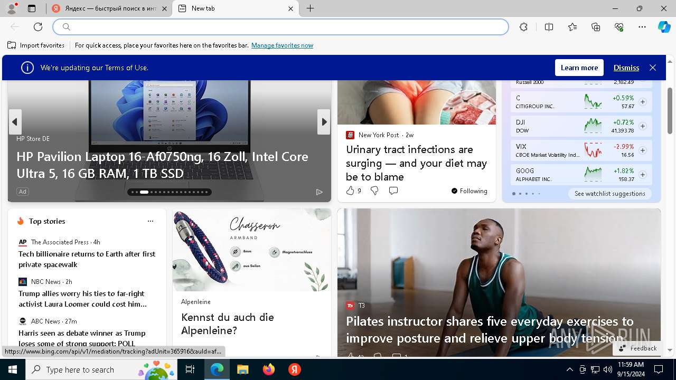Open Settings and more ellipsis menu
This screenshot has width=676, height=380.
(642, 27)
